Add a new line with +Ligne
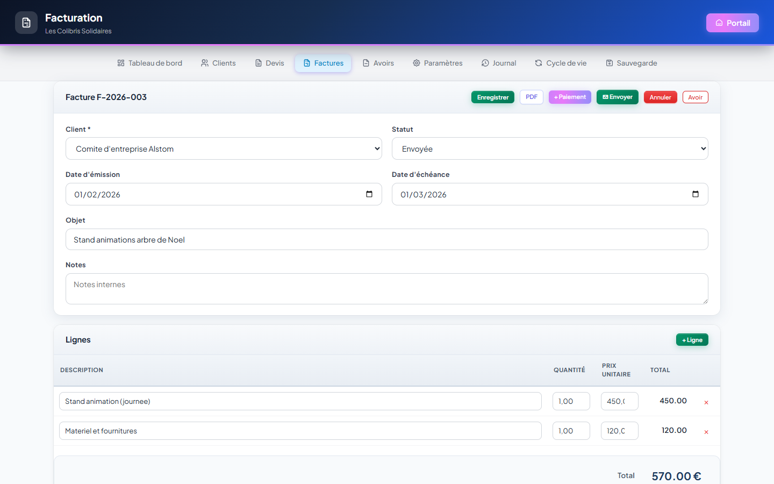774x484 pixels. pos(692,340)
